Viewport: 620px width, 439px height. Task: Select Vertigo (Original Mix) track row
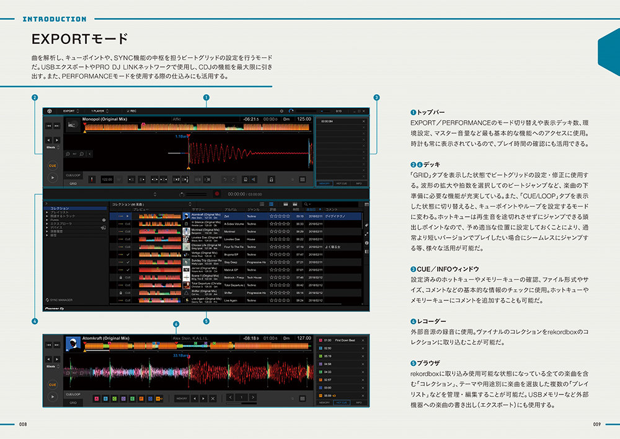(x=236, y=254)
